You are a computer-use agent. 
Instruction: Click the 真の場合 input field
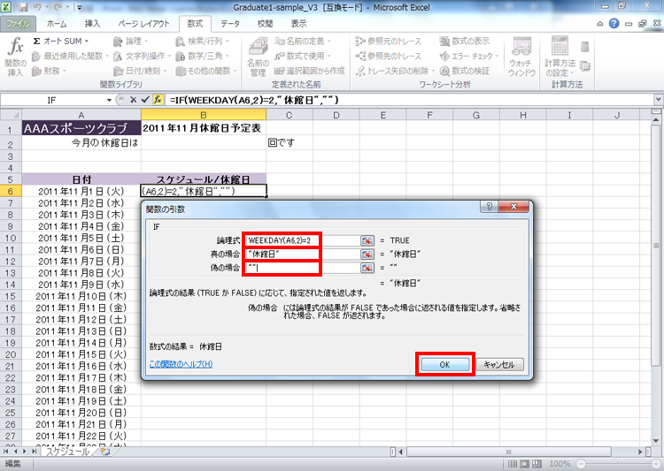click(x=303, y=254)
